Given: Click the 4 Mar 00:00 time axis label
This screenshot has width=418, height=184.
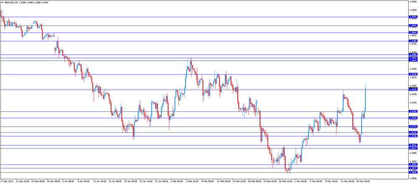Looking at the screenshot, I should pyautogui.click(x=316, y=181).
